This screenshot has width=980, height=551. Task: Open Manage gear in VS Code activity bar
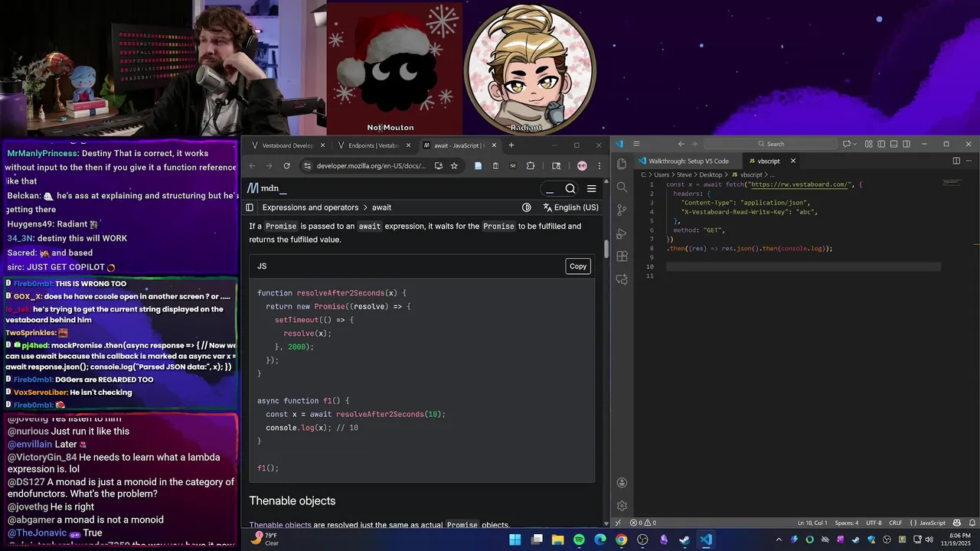pos(622,506)
